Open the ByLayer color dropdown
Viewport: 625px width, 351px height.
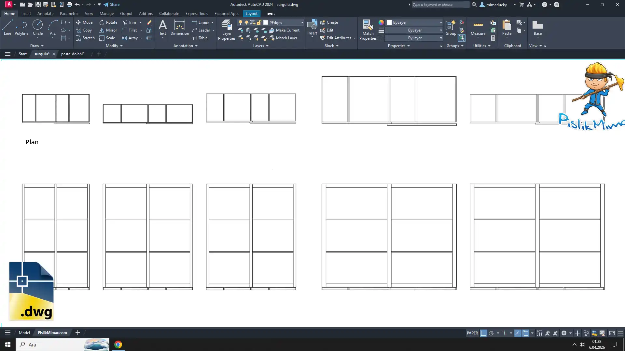point(440,22)
